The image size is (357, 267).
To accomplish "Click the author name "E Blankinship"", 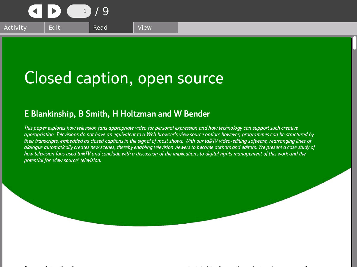I will click(x=49, y=114).
